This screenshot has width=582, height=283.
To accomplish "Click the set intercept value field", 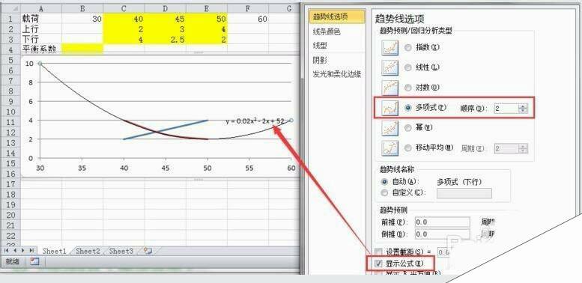I will tap(444, 252).
